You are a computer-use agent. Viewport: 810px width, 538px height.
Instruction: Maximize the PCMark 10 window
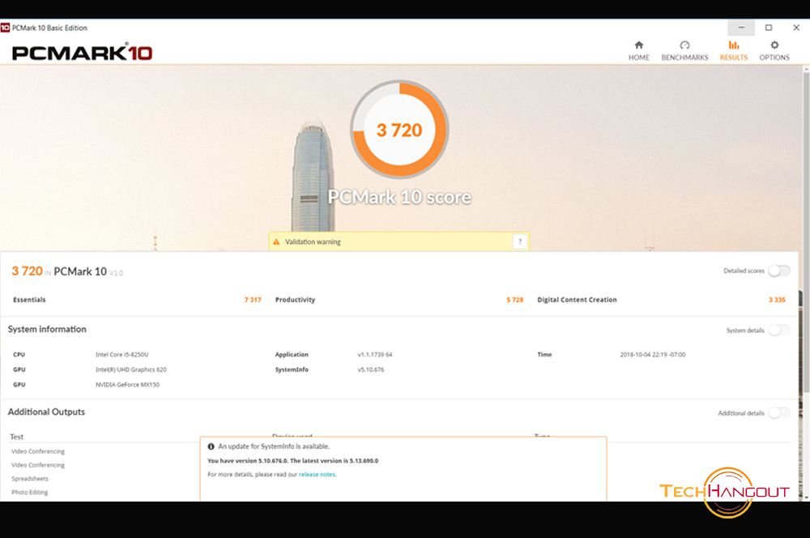pos(769,28)
